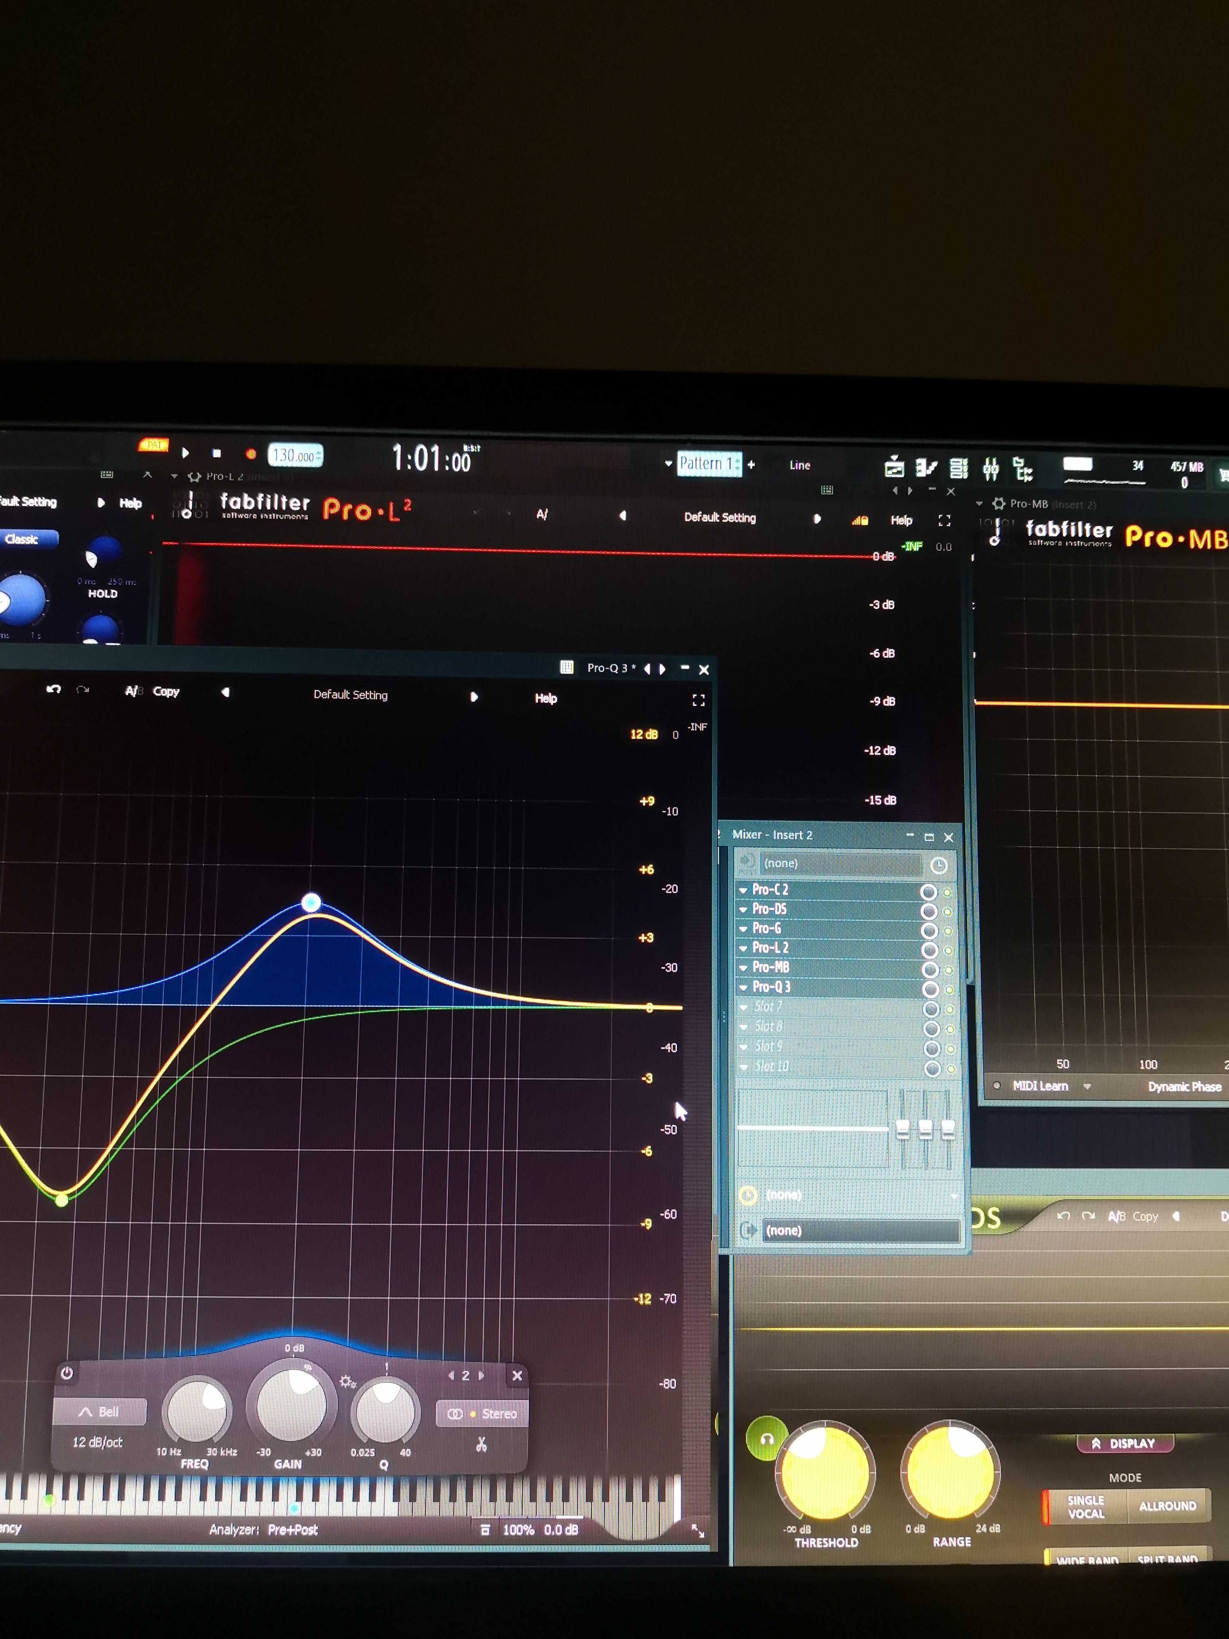Toggle Gain-Q interaction gear icon
The width and height of the screenshot is (1229, 1639).
[x=347, y=1382]
